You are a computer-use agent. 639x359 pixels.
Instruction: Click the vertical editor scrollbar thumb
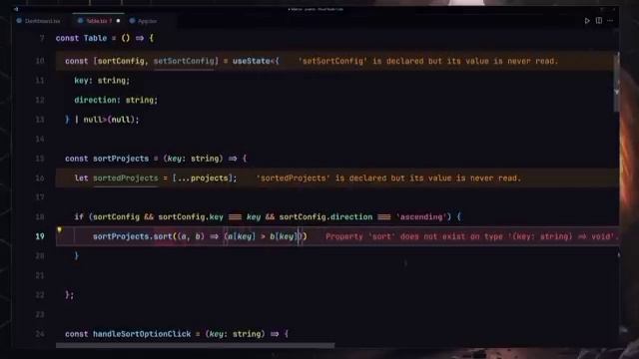pyautogui.click(x=617, y=82)
